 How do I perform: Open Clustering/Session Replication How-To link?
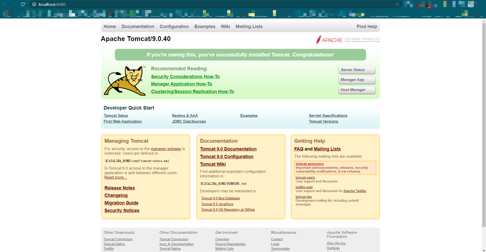(x=193, y=92)
